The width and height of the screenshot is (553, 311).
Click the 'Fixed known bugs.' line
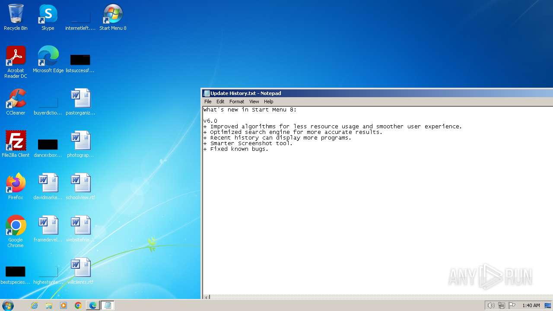pos(236,149)
